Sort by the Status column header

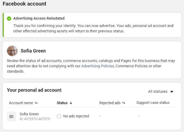pos(65,103)
